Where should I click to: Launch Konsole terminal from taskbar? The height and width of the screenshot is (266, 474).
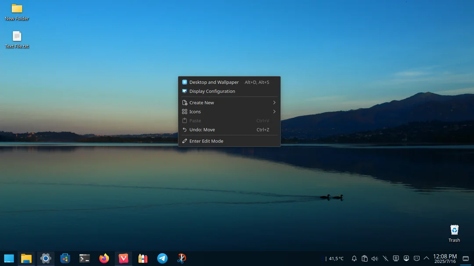pos(85,259)
